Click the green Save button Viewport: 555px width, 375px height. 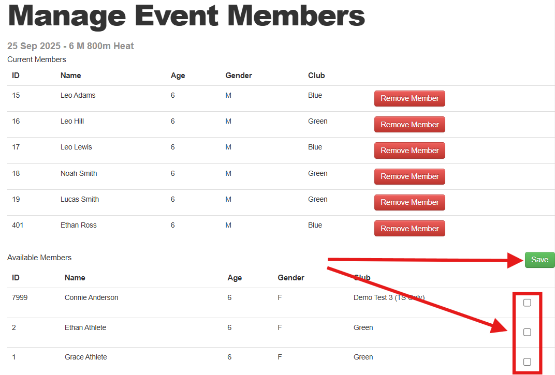point(539,260)
